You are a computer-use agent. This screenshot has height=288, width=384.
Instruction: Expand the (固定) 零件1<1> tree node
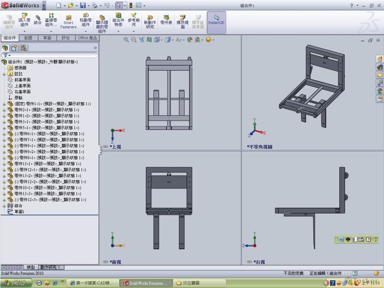pos(4,104)
